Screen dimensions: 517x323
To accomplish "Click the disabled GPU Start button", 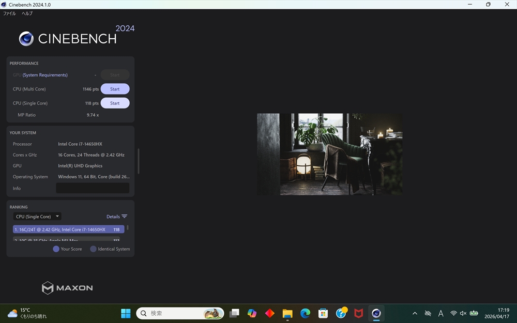I will [115, 75].
